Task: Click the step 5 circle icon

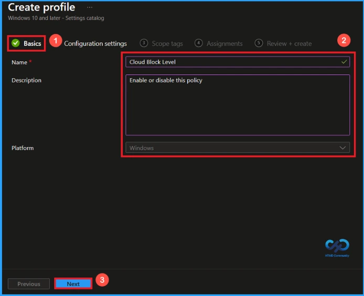Action: (x=259, y=43)
